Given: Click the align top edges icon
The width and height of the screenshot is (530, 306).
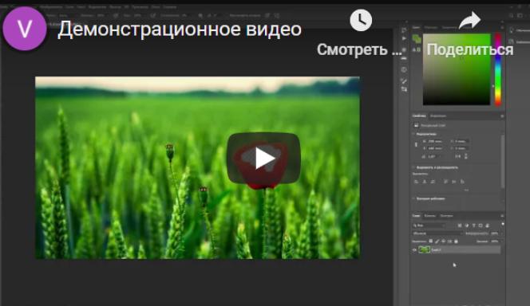Looking at the screenshot, I should 446,182.
